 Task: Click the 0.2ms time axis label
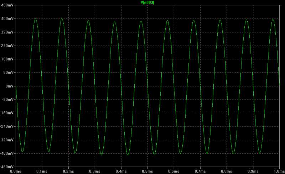(68, 171)
